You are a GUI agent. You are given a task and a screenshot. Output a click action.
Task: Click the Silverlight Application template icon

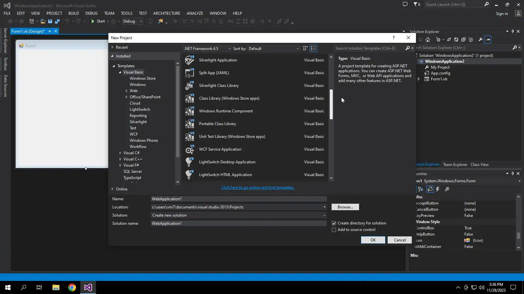click(190, 60)
